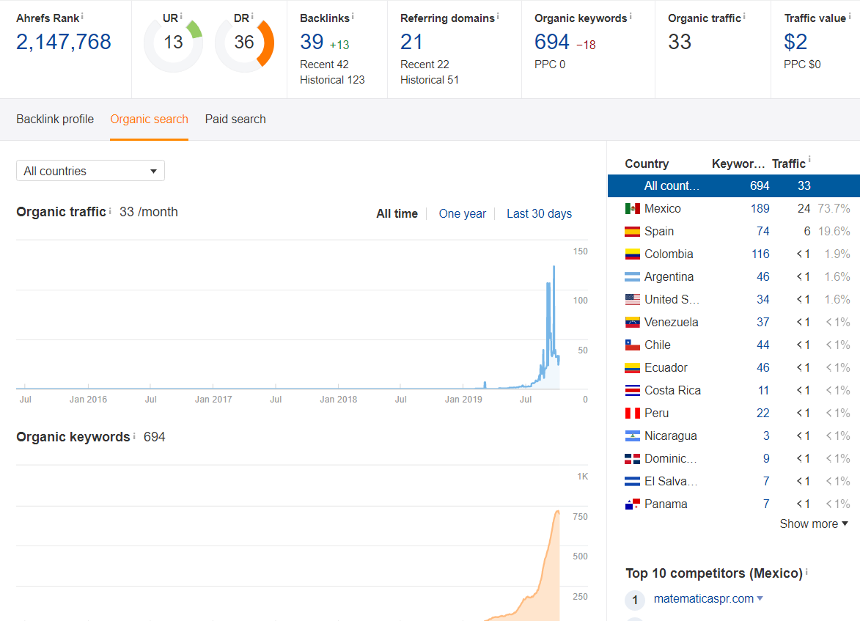The height and width of the screenshot is (621, 860).
Task: Select All countries row in table
Action: (734, 186)
